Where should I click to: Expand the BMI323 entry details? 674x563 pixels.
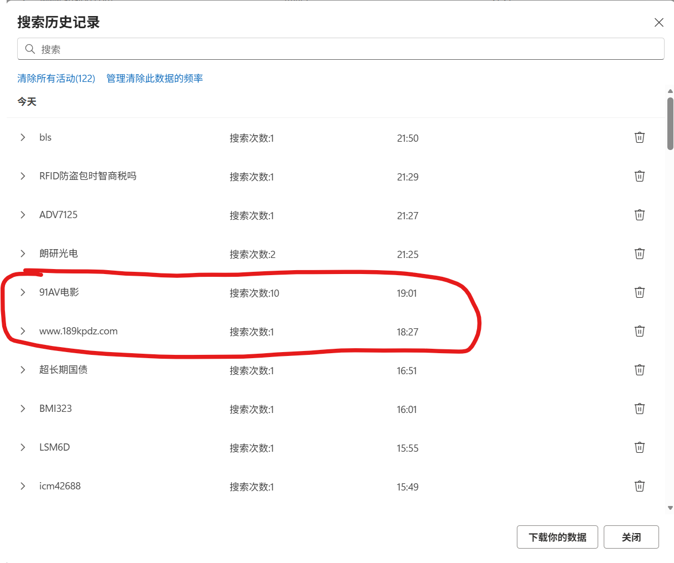(x=23, y=409)
